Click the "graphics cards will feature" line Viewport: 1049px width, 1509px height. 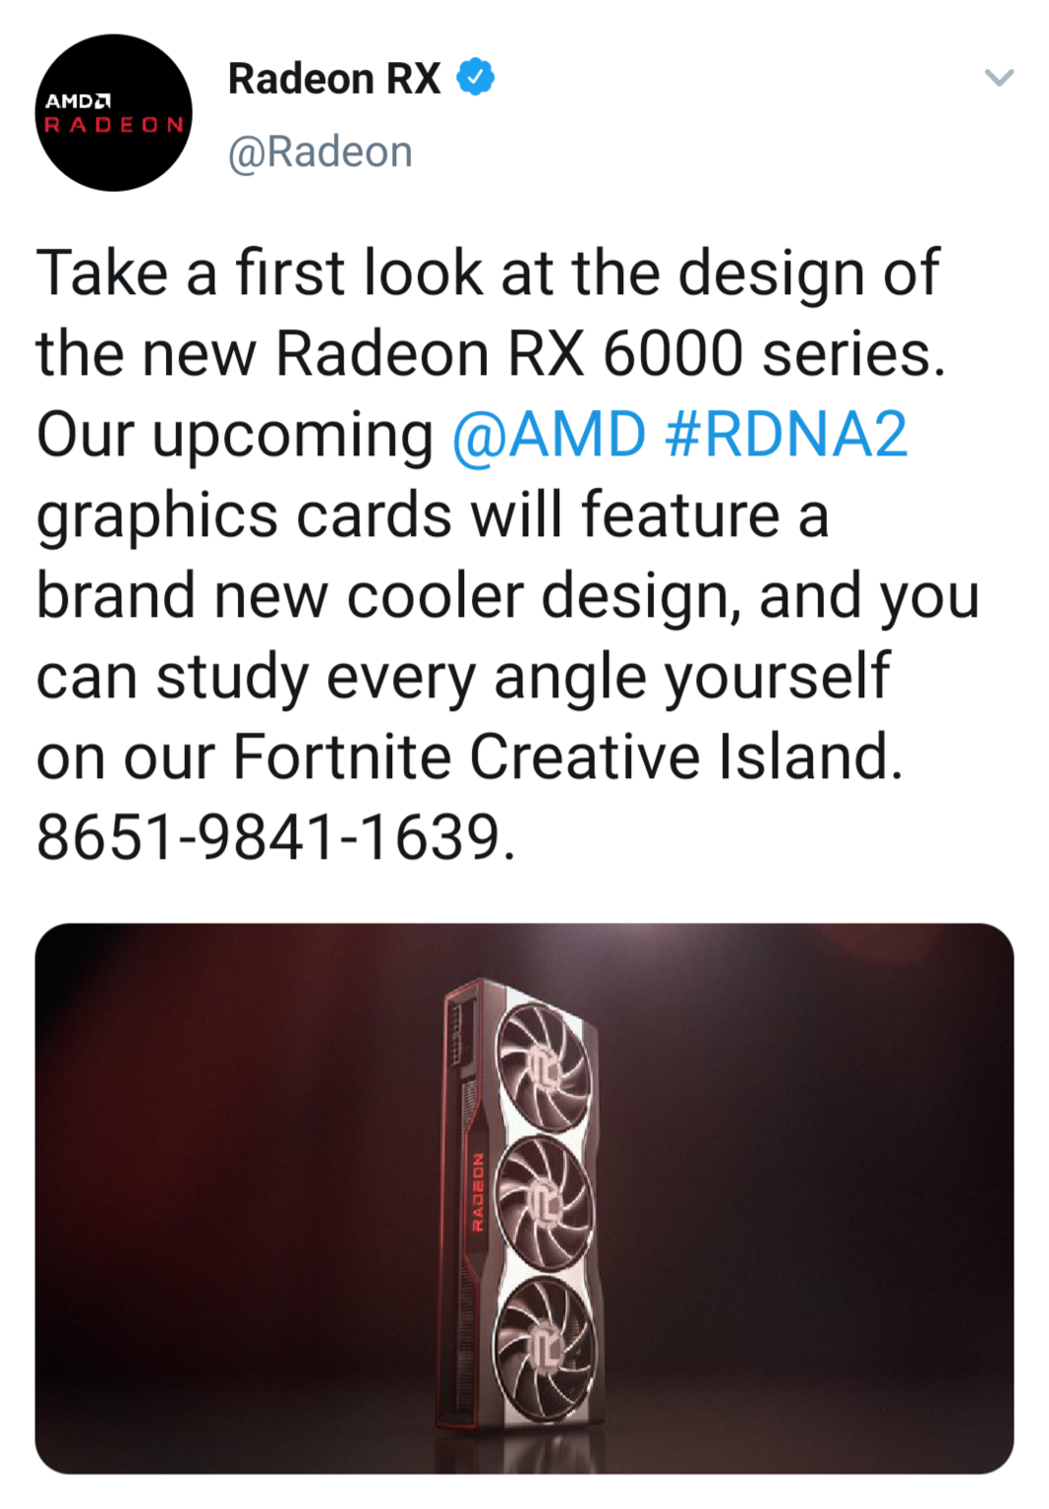[x=433, y=515]
